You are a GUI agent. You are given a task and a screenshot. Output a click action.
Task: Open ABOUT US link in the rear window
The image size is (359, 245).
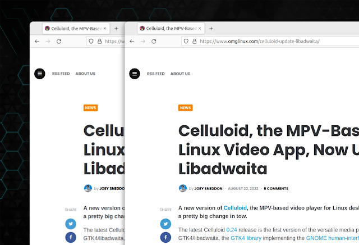[x=85, y=74]
